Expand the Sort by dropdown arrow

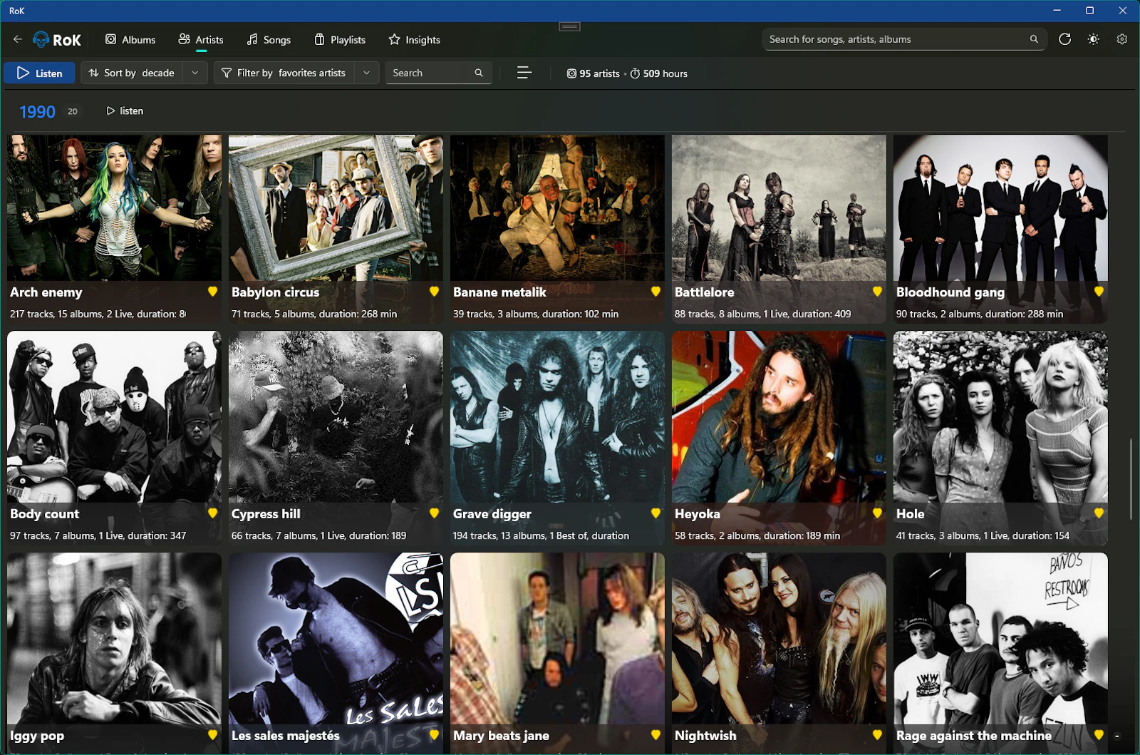195,73
